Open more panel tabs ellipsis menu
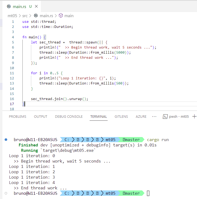The height and width of the screenshot is (199, 197). [x=154, y=116]
